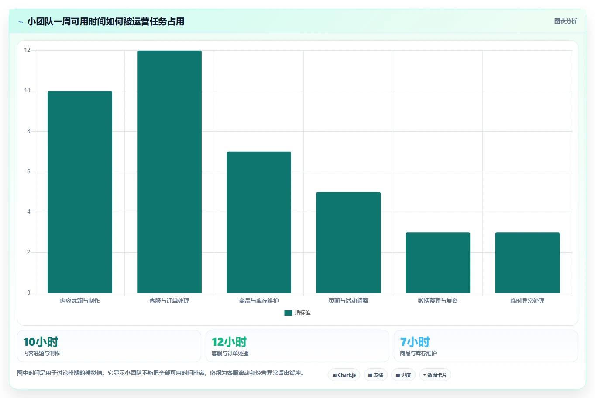This screenshot has height=398, width=595.
Task: Select the 临时异常处理 bar in the chart
Action: pyautogui.click(x=527, y=262)
